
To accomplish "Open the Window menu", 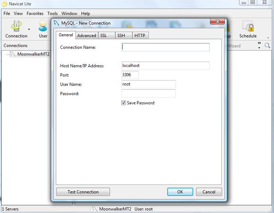I will (69, 14).
